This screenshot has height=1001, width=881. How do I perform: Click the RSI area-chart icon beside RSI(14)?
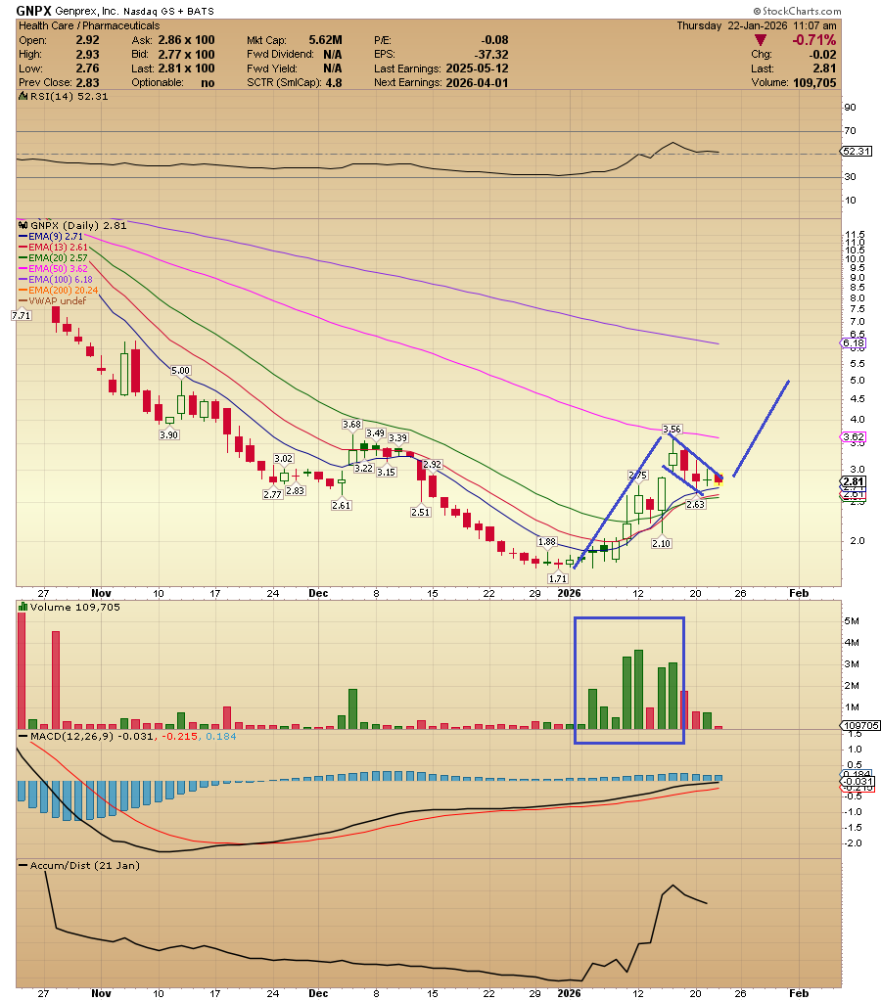(x=23, y=97)
